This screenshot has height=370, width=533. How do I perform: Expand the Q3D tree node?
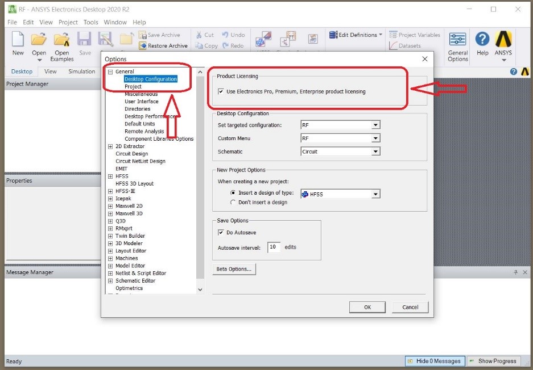(110, 221)
